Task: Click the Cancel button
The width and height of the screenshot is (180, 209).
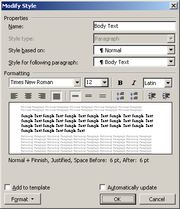Action: click(157, 199)
